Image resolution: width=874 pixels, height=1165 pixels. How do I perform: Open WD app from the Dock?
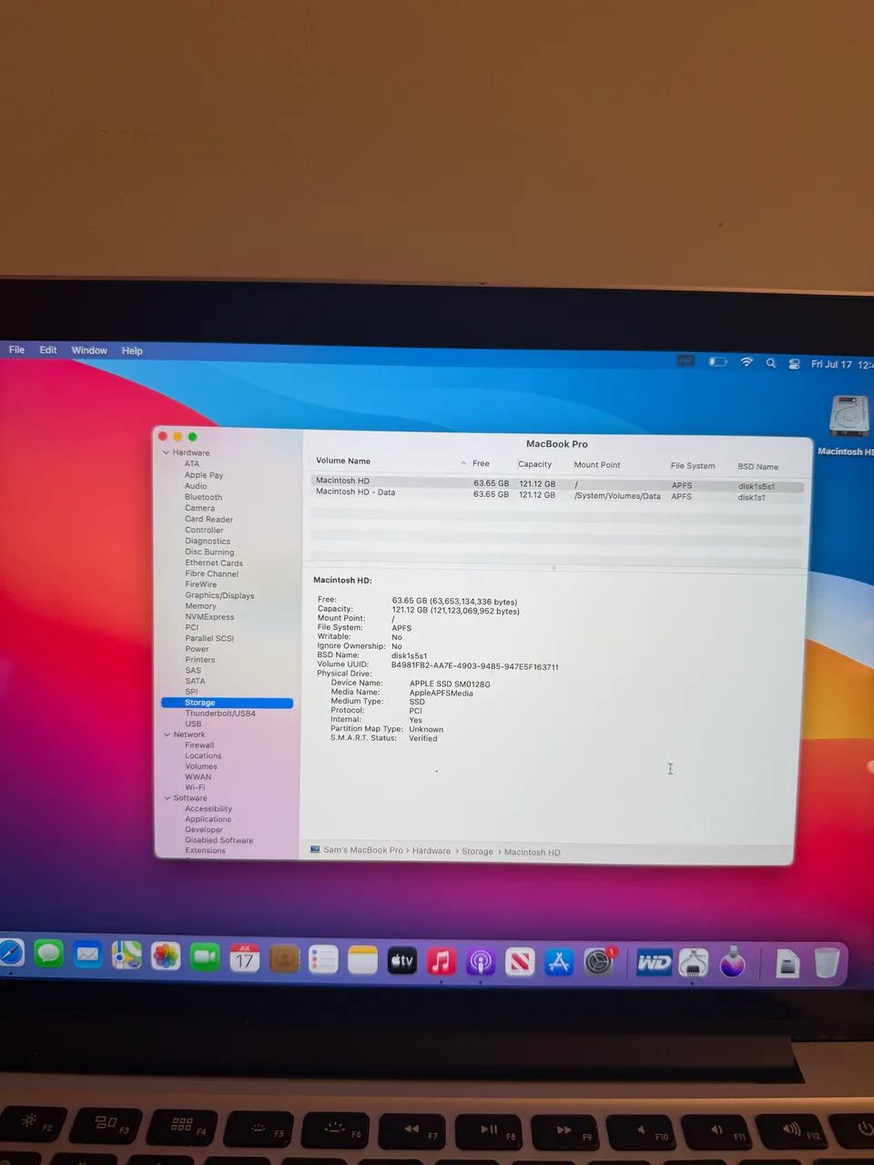pyautogui.click(x=654, y=963)
